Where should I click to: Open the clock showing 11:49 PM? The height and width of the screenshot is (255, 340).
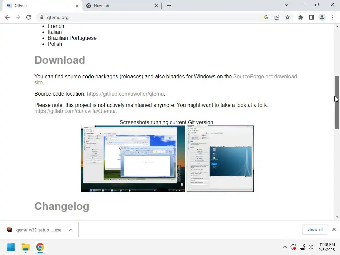click(x=327, y=247)
